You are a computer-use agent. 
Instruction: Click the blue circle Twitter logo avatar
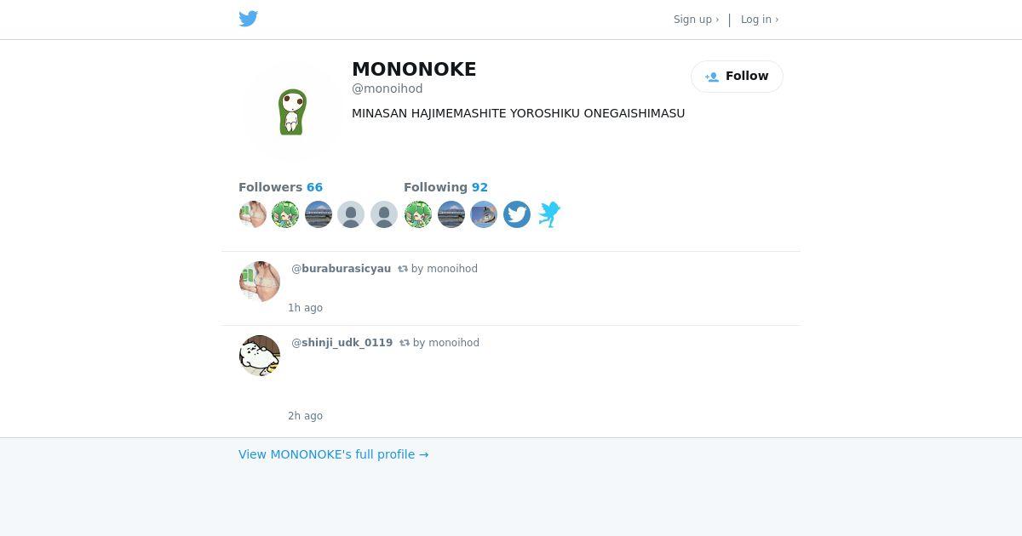pyautogui.click(x=517, y=214)
